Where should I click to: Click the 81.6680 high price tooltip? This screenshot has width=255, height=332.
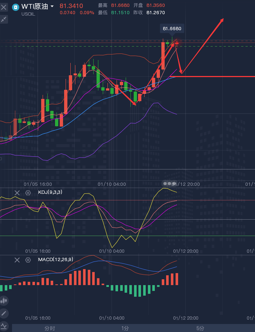tap(172, 29)
